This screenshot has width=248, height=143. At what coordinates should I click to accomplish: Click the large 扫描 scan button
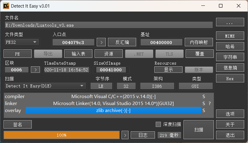pyautogui.click(x=199, y=130)
